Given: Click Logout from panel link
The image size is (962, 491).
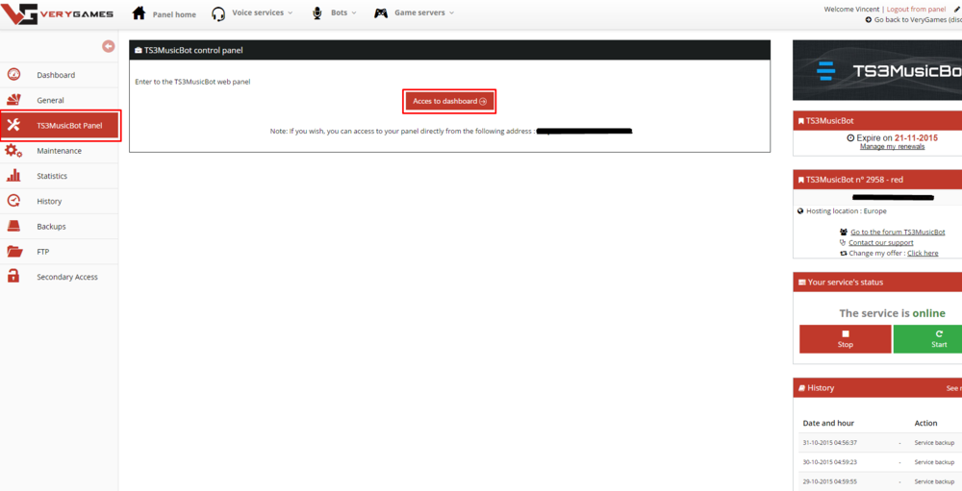Looking at the screenshot, I should point(916,10).
